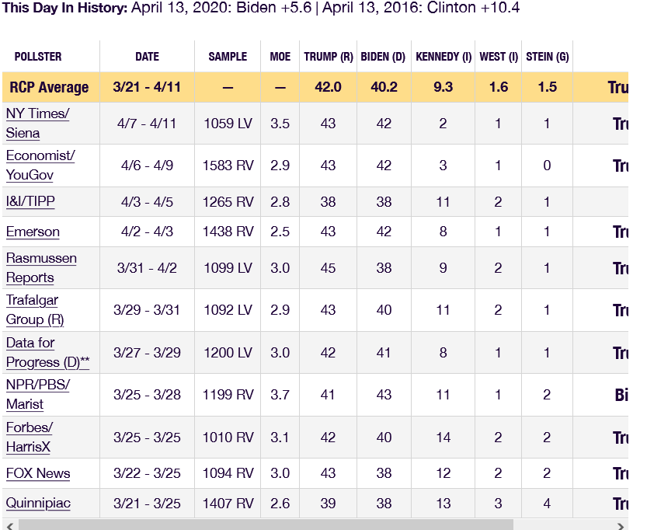
Task: Click Data for Progress sample 1200 LV
Action: coord(228,353)
